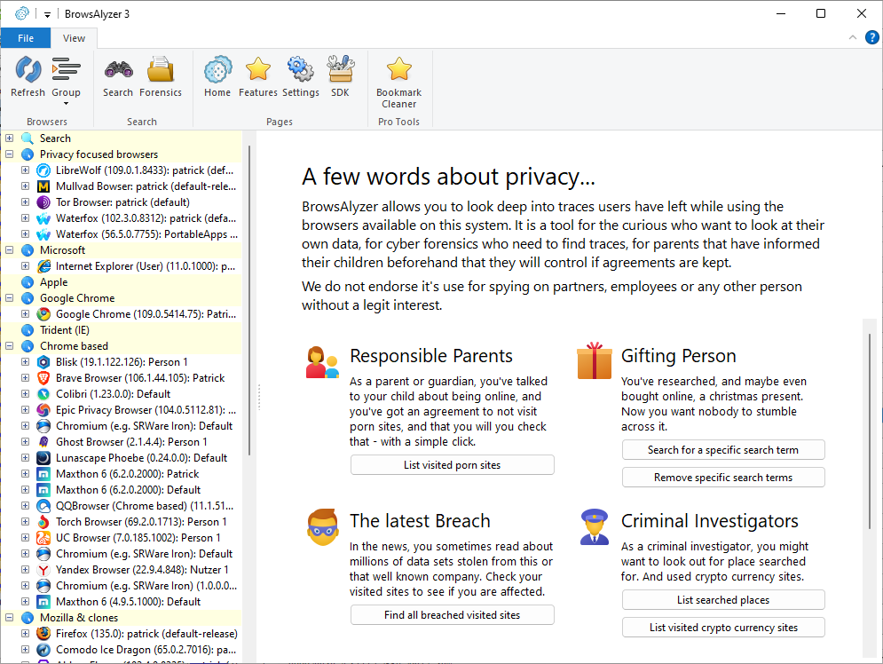Select the Yandex Browser icon
This screenshot has height=664, width=883.
click(43, 569)
